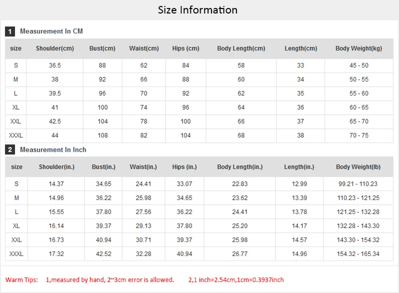Click shoulder value 42.5 in CM table
The width and height of the screenshot is (399, 293).
[x=55, y=121]
